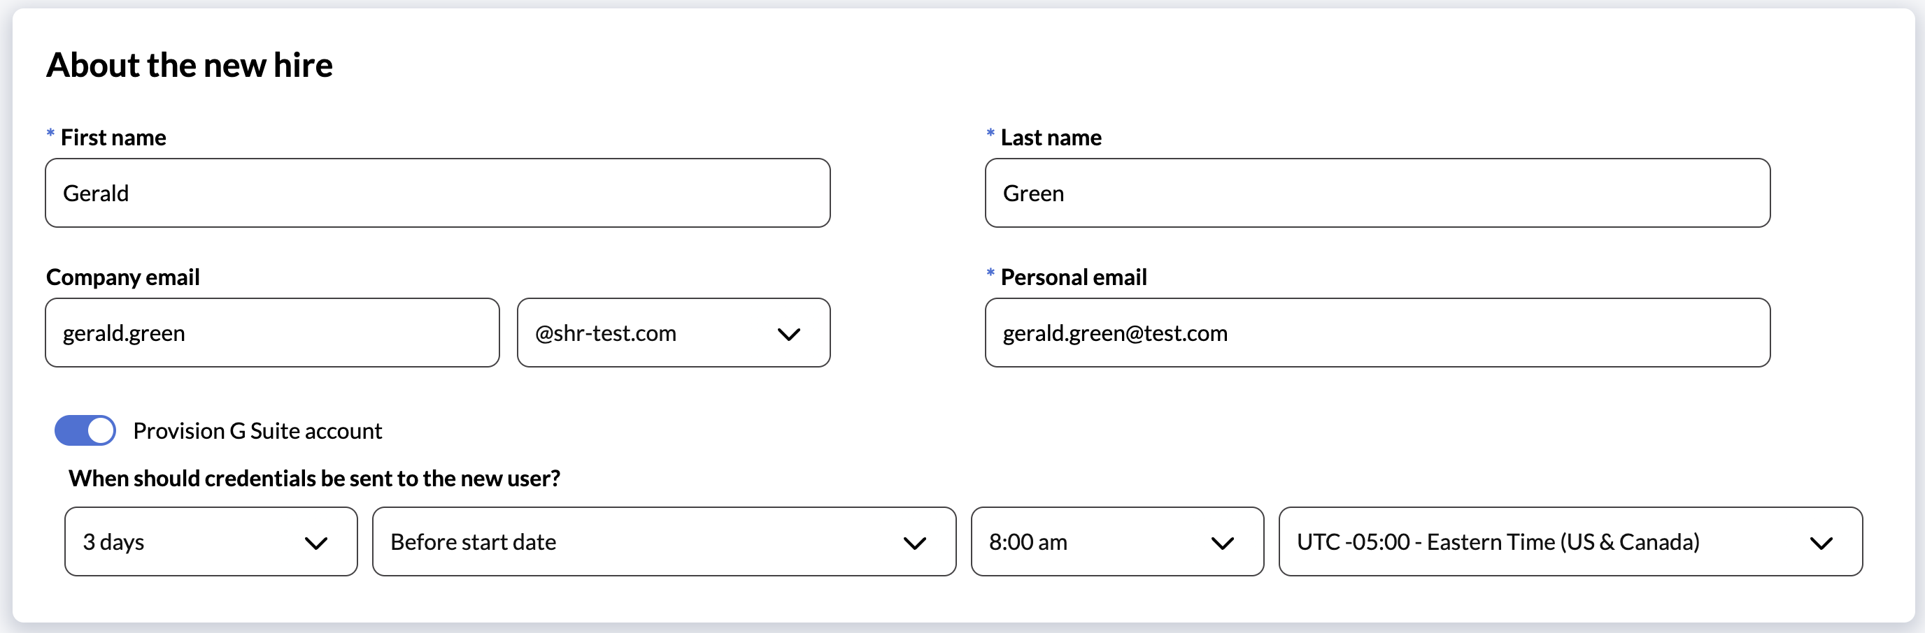This screenshot has width=1925, height=633.
Task: Select the Personal email input field
Action: 1377,333
